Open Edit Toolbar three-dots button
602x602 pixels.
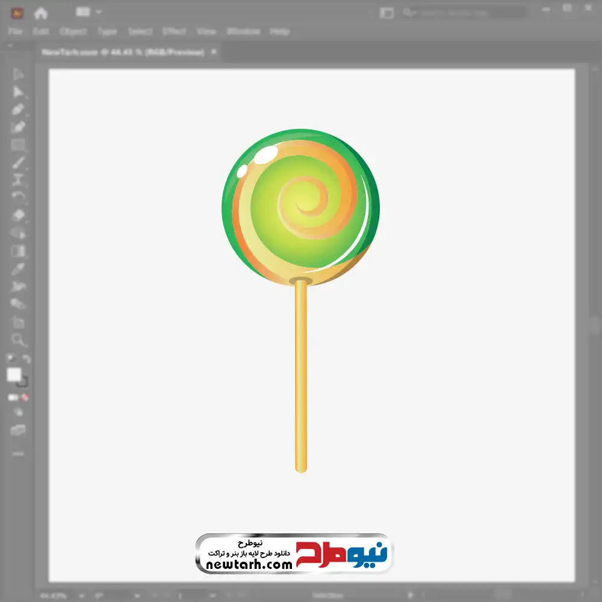[x=18, y=453]
